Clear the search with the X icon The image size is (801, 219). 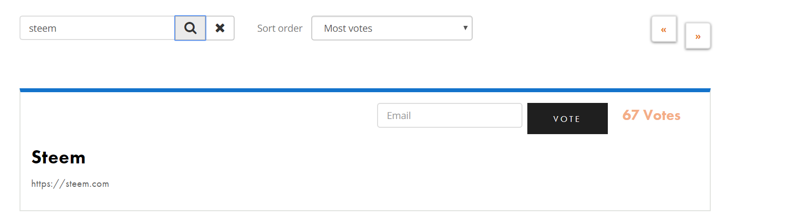point(220,28)
